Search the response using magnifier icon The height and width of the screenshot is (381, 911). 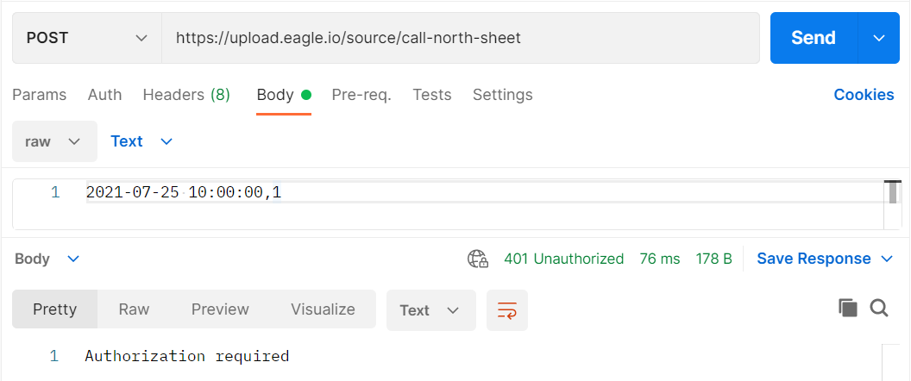[x=879, y=308]
